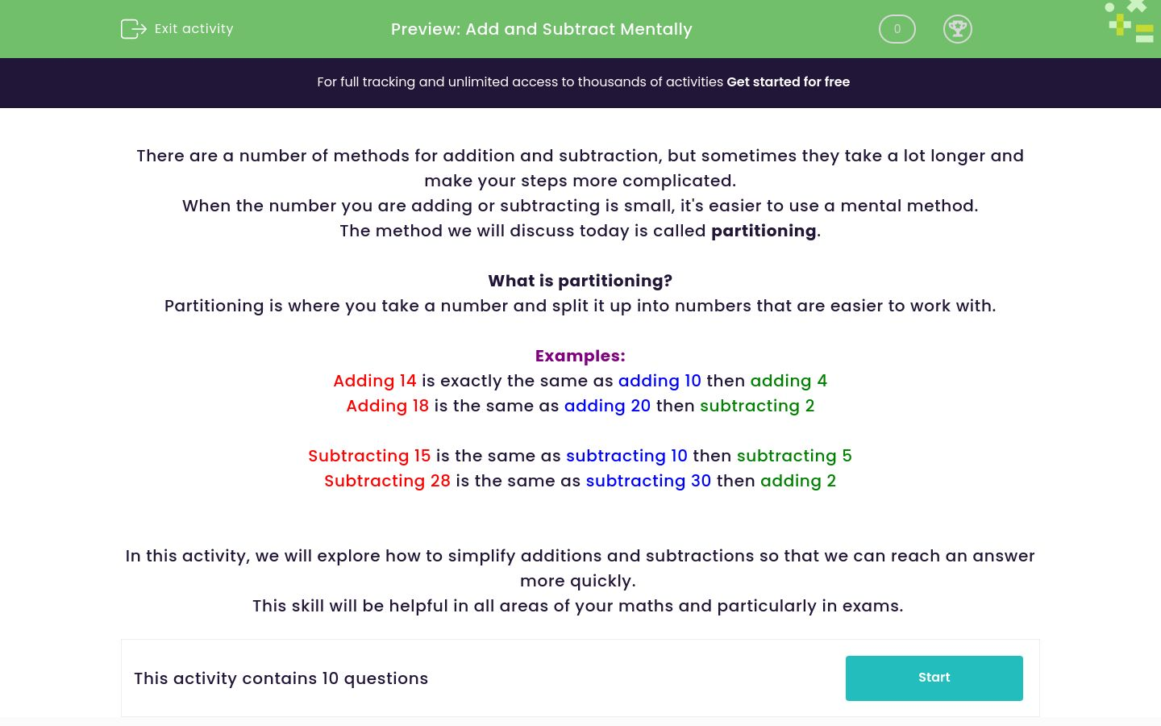The height and width of the screenshot is (726, 1161).
Task: Click the Exit activity label
Action: pos(193,28)
